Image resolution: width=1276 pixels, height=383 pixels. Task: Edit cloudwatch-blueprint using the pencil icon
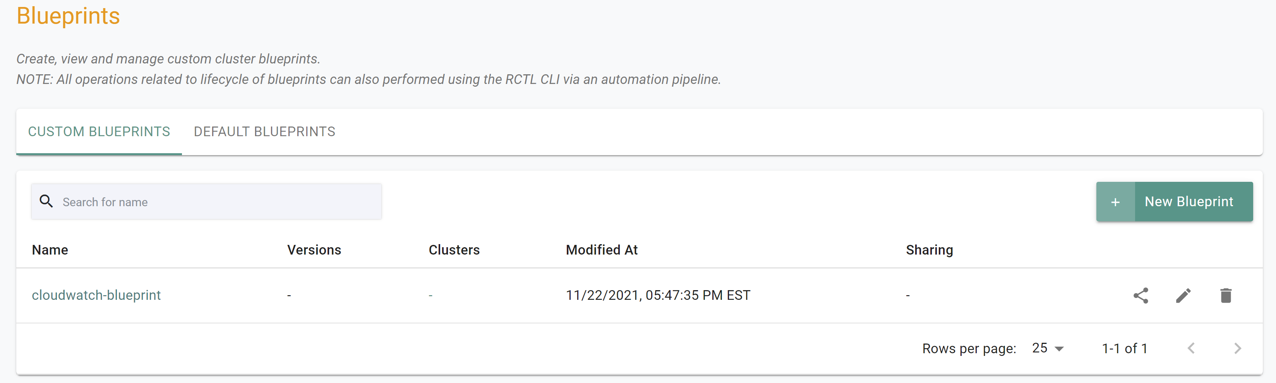(x=1183, y=296)
